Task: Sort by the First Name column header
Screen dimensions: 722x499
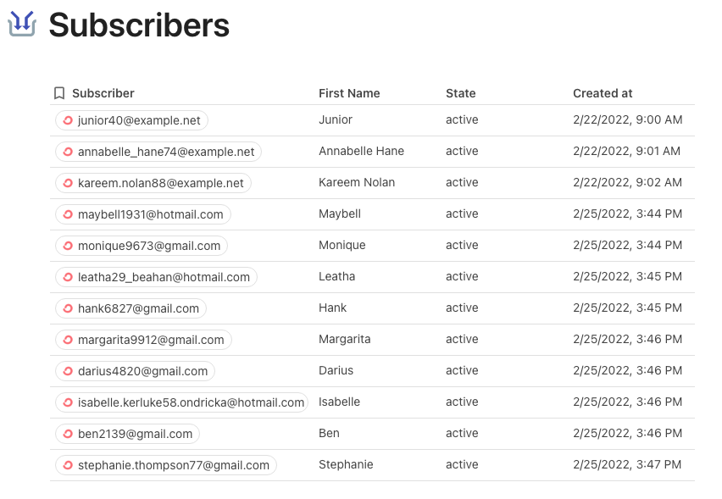Action: coord(349,93)
